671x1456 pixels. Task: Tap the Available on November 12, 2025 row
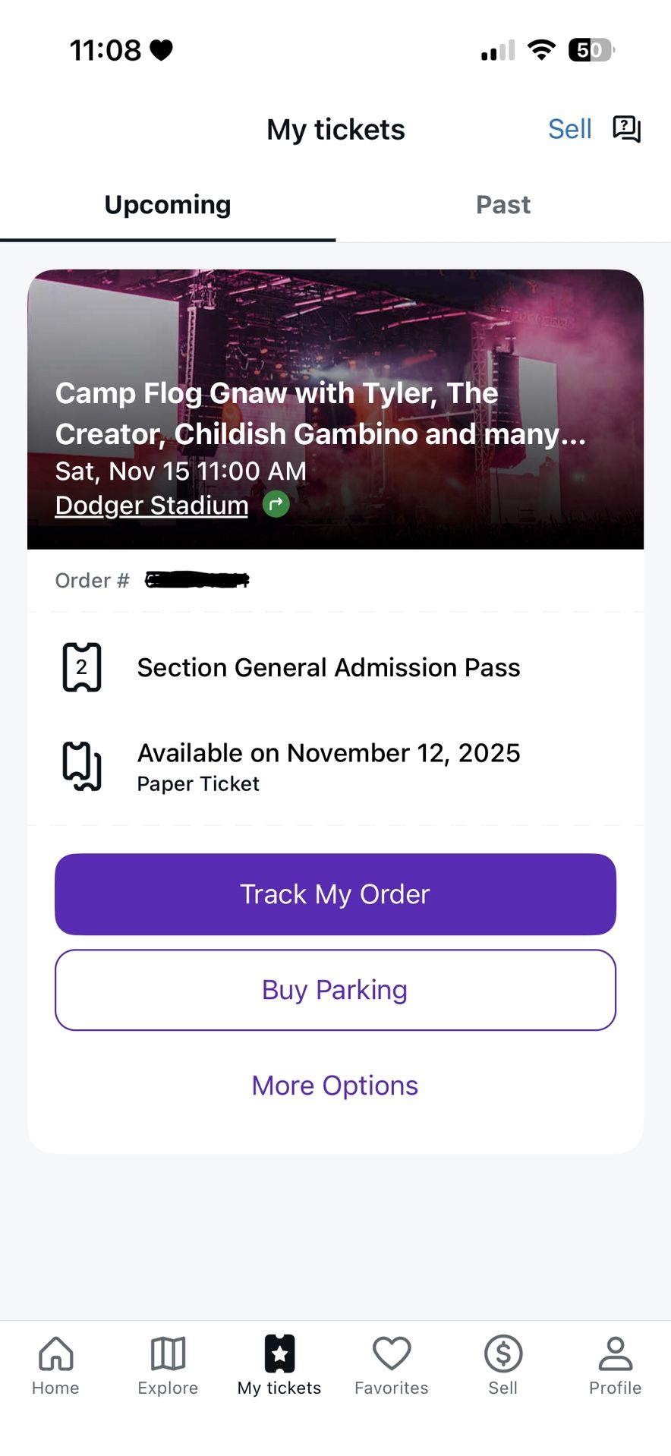[328, 766]
